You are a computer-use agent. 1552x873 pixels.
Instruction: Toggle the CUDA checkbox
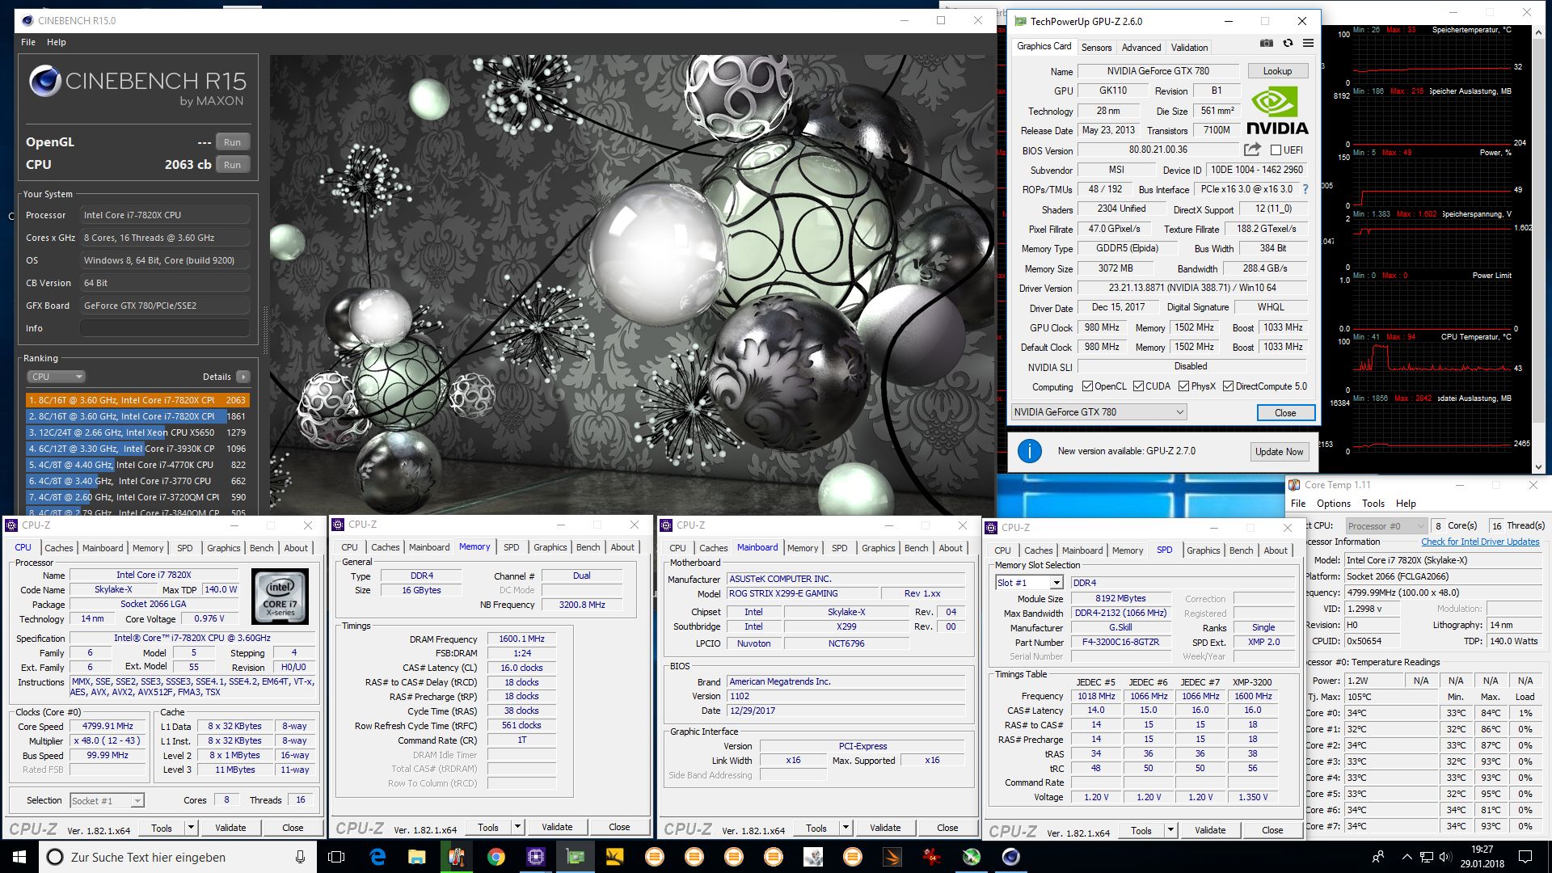coord(1138,386)
